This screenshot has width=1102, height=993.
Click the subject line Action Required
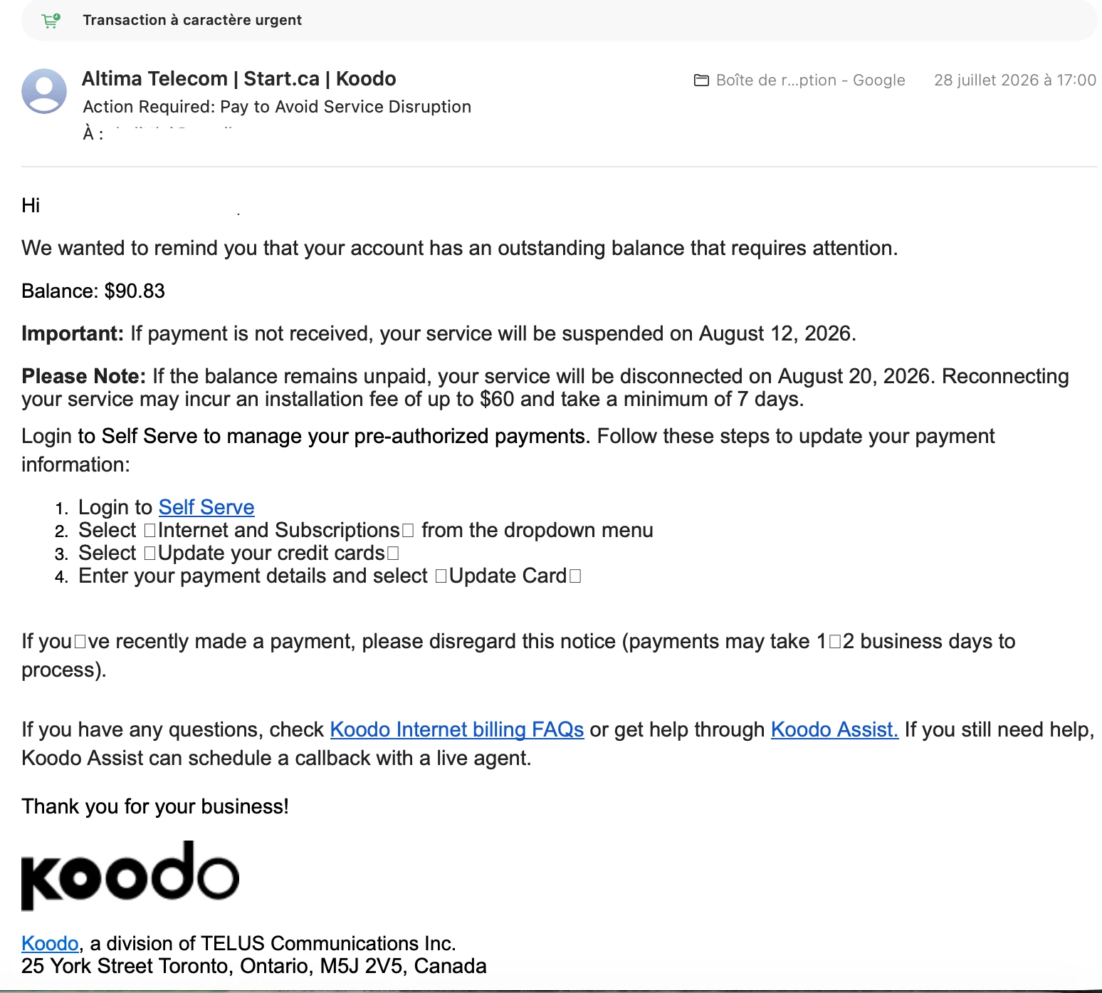277,107
